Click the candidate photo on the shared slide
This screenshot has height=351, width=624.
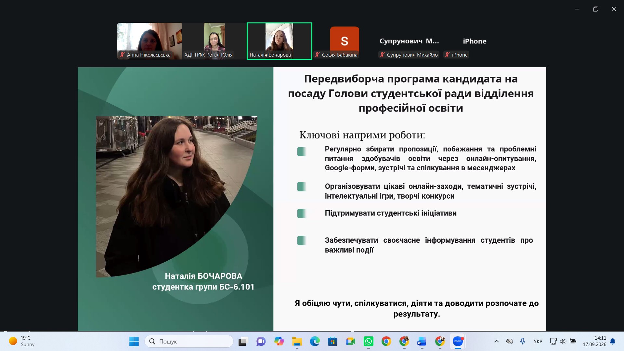click(x=176, y=196)
